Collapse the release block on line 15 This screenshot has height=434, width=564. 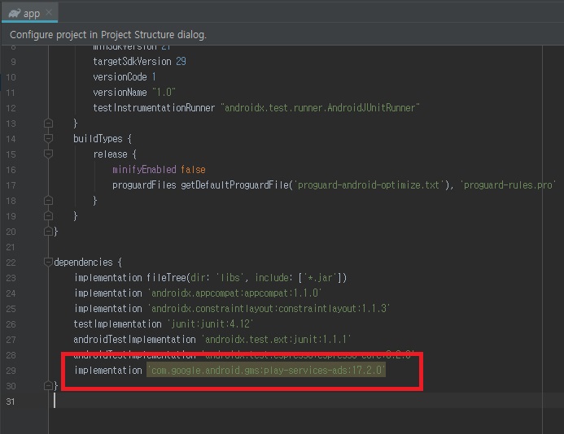click(x=48, y=154)
